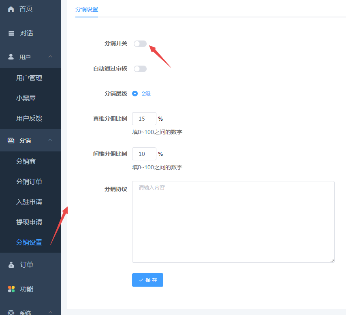346x315 pixels.
Task: Enable the 分销开关 switch
Action: click(x=140, y=43)
